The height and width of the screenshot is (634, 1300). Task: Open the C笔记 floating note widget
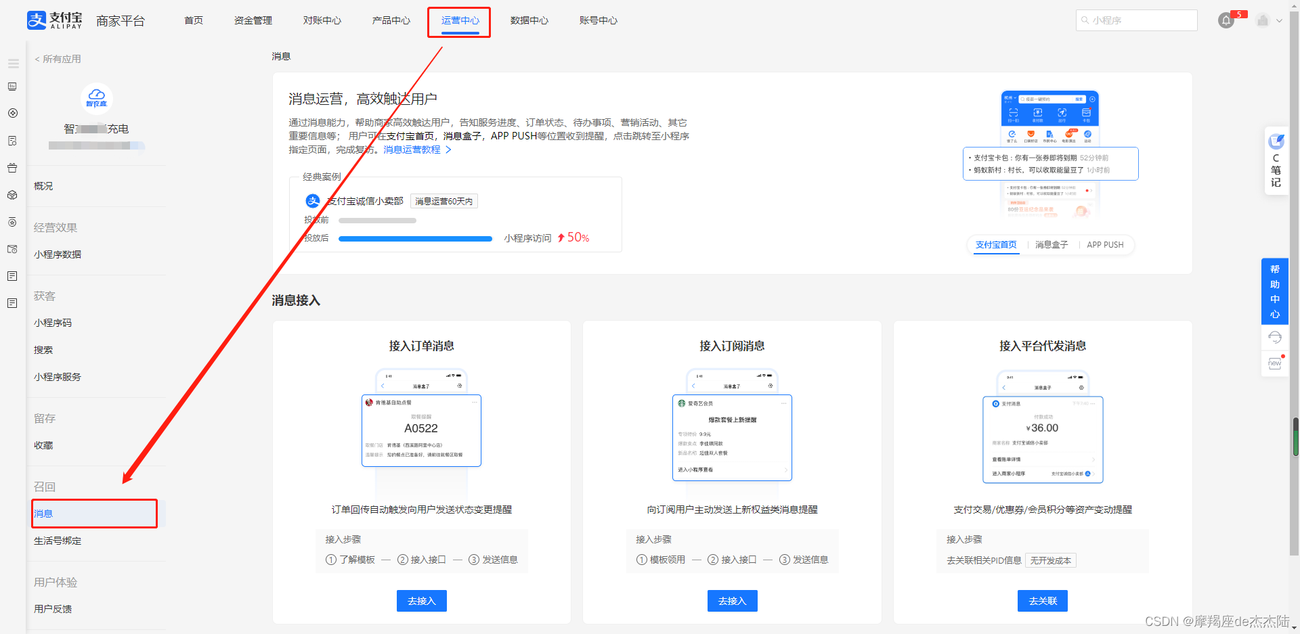tap(1276, 161)
